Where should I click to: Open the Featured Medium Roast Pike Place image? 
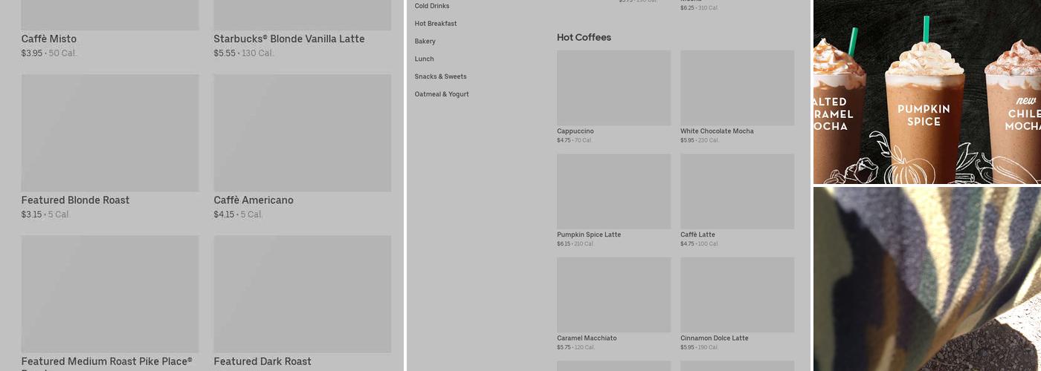pyautogui.click(x=110, y=294)
